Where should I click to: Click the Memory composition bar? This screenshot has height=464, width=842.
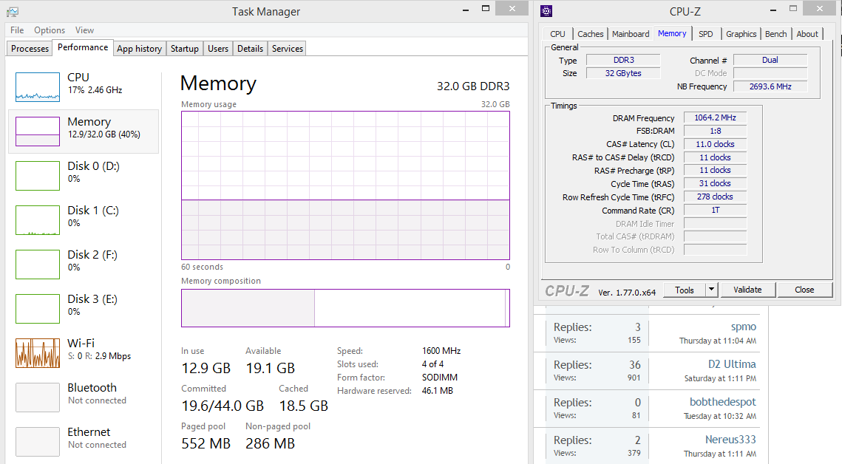pos(345,307)
